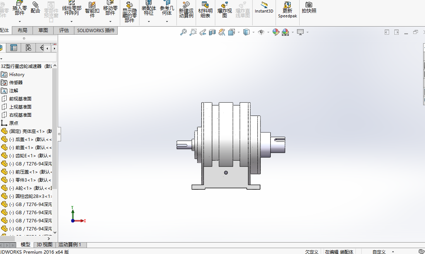Select 传感器 (Sensors) in the feature tree
Image resolution: width=425 pixels, height=254 pixels.
click(x=16, y=82)
